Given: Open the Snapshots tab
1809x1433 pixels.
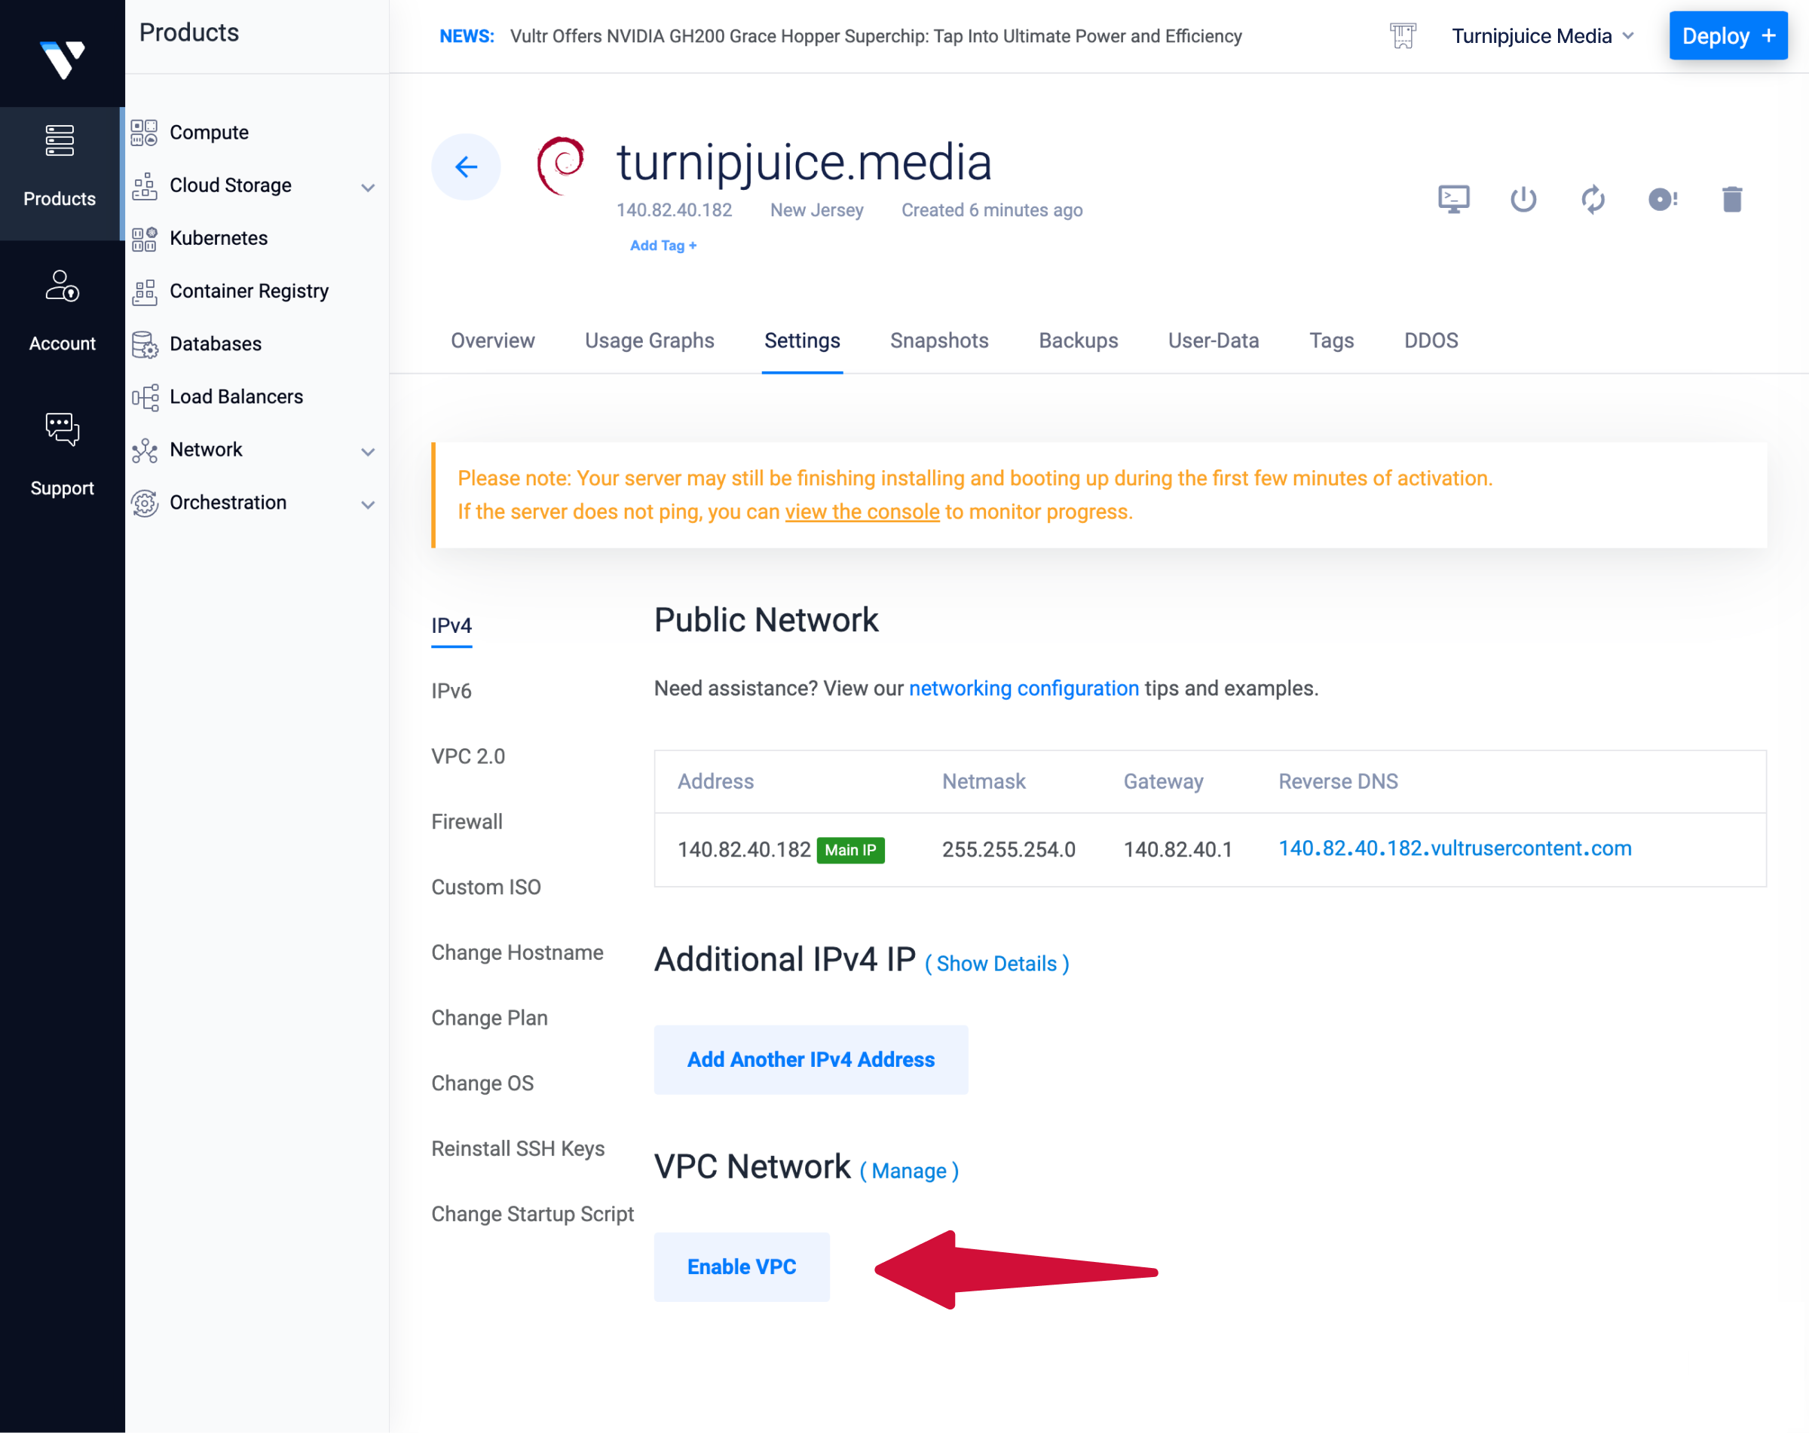Looking at the screenshot, I should click(939, 341).
